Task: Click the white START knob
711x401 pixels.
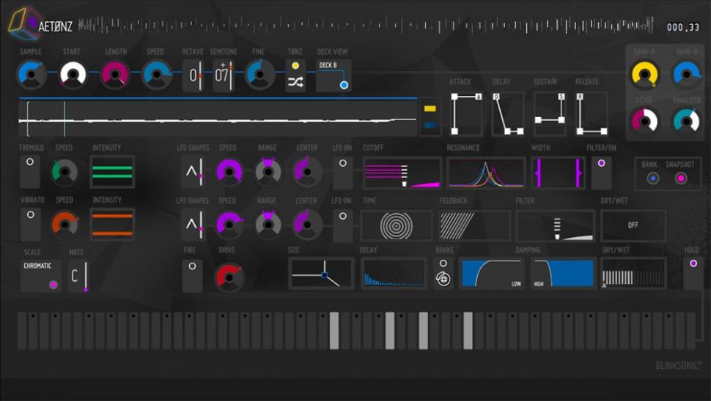Action: click(x=73, y=74)
